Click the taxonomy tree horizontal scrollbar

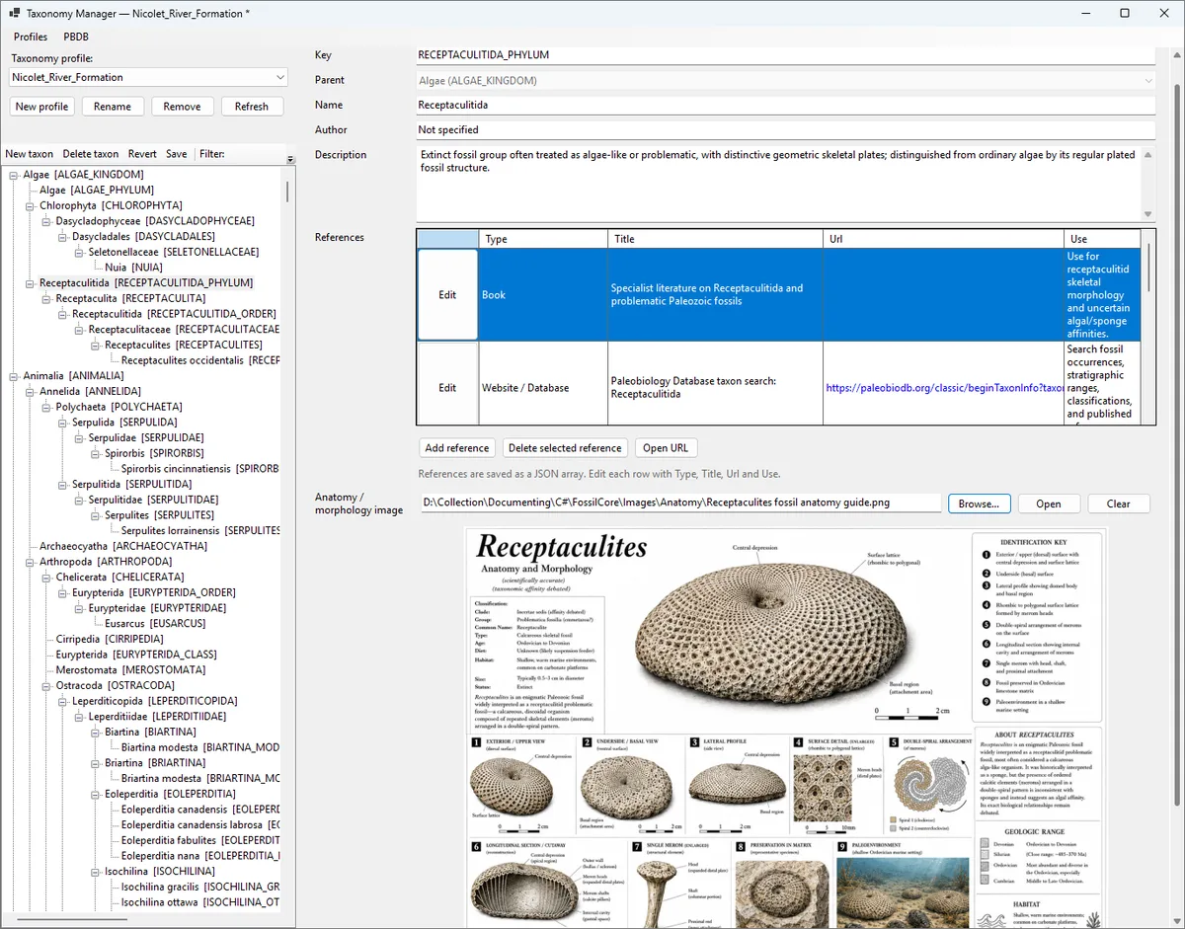coord(71,918)
